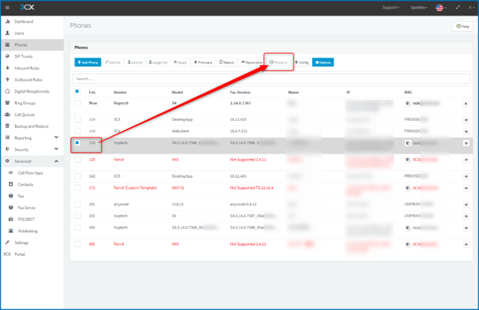Viewport: 479px width, 310px height.
Task: Copy MAC address of extension 125
Action: pos(408,159)
